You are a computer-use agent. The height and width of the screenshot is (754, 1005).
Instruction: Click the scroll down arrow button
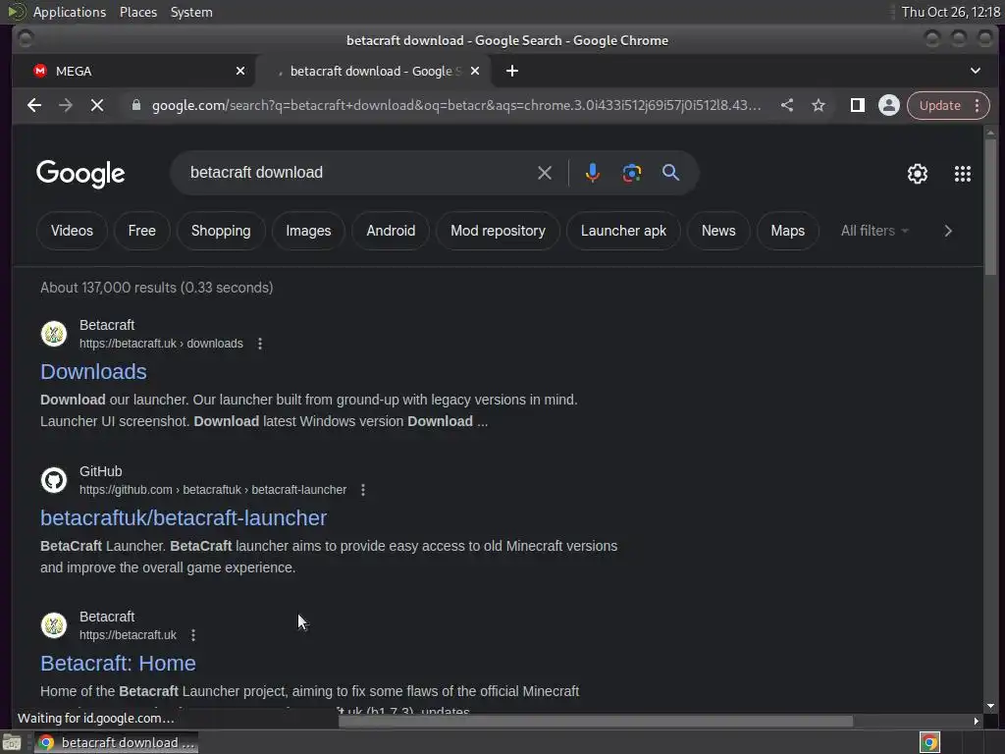pyautogui.click(x=990, y=706)
